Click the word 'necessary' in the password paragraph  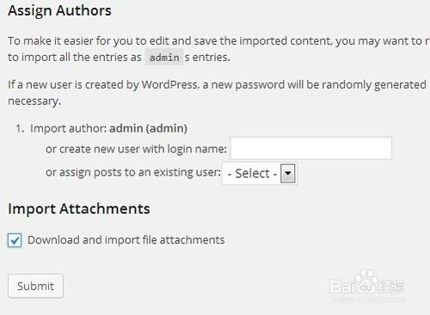pos(34,101)
